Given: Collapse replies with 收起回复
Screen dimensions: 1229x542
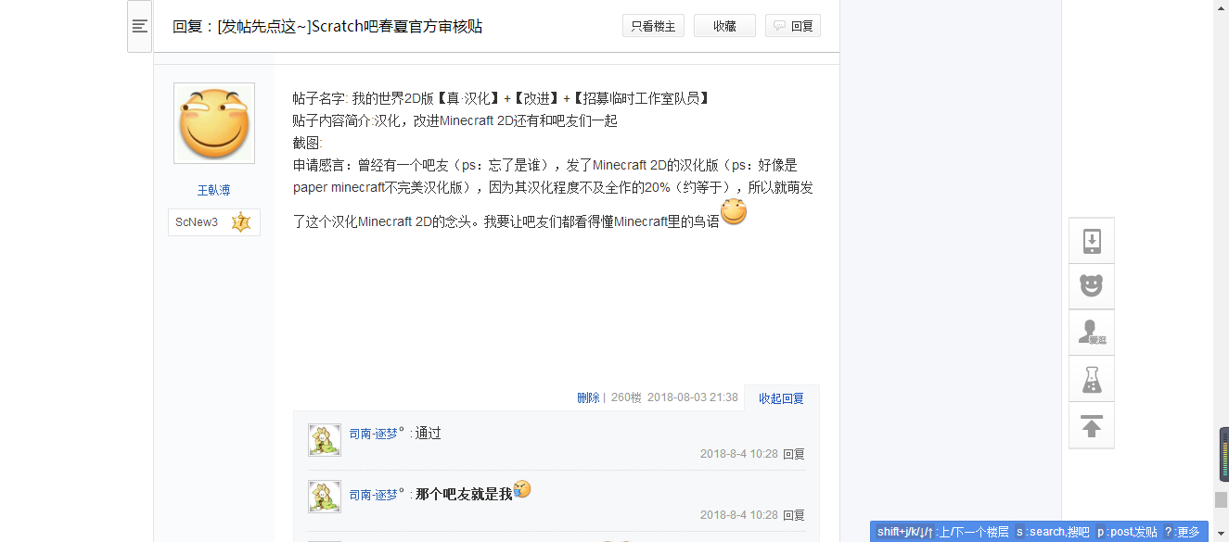Looking at the screenshot, I should pos(781,398).
